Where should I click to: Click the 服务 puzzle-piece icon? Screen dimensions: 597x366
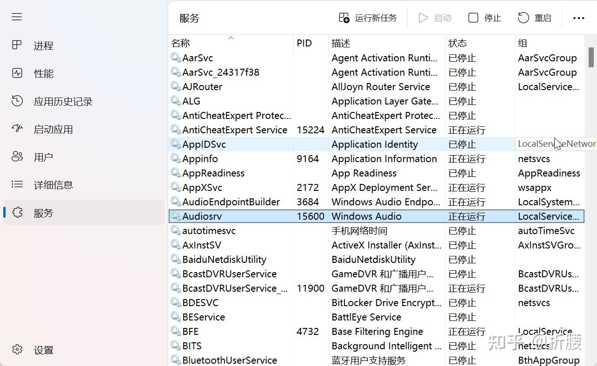(17, 212)
